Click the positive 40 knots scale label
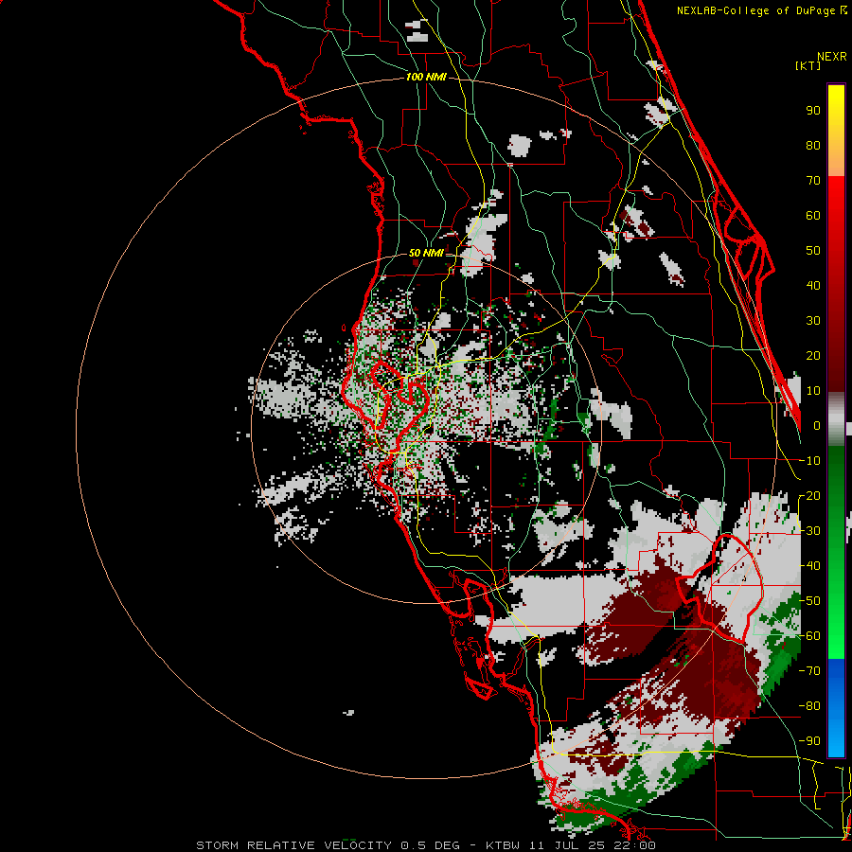 tap(813, 286)
